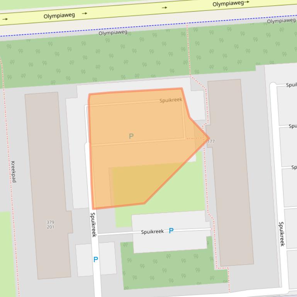Click the vertical Kreekpad path label
This screenshot has width=297, height=297.
[13, 172]
